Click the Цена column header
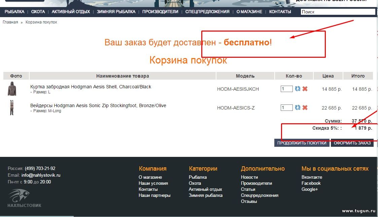 [328, 76]
